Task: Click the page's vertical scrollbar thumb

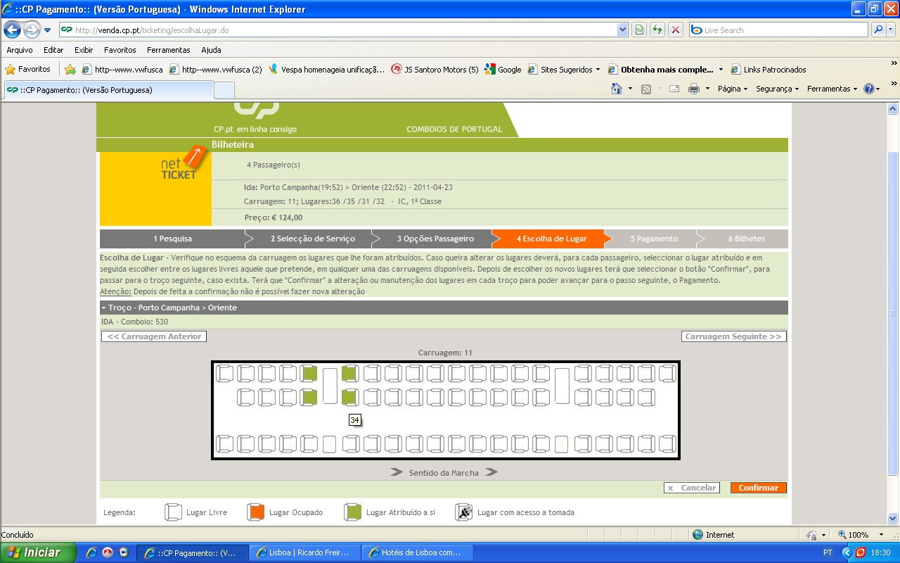Action: [893, 313]
